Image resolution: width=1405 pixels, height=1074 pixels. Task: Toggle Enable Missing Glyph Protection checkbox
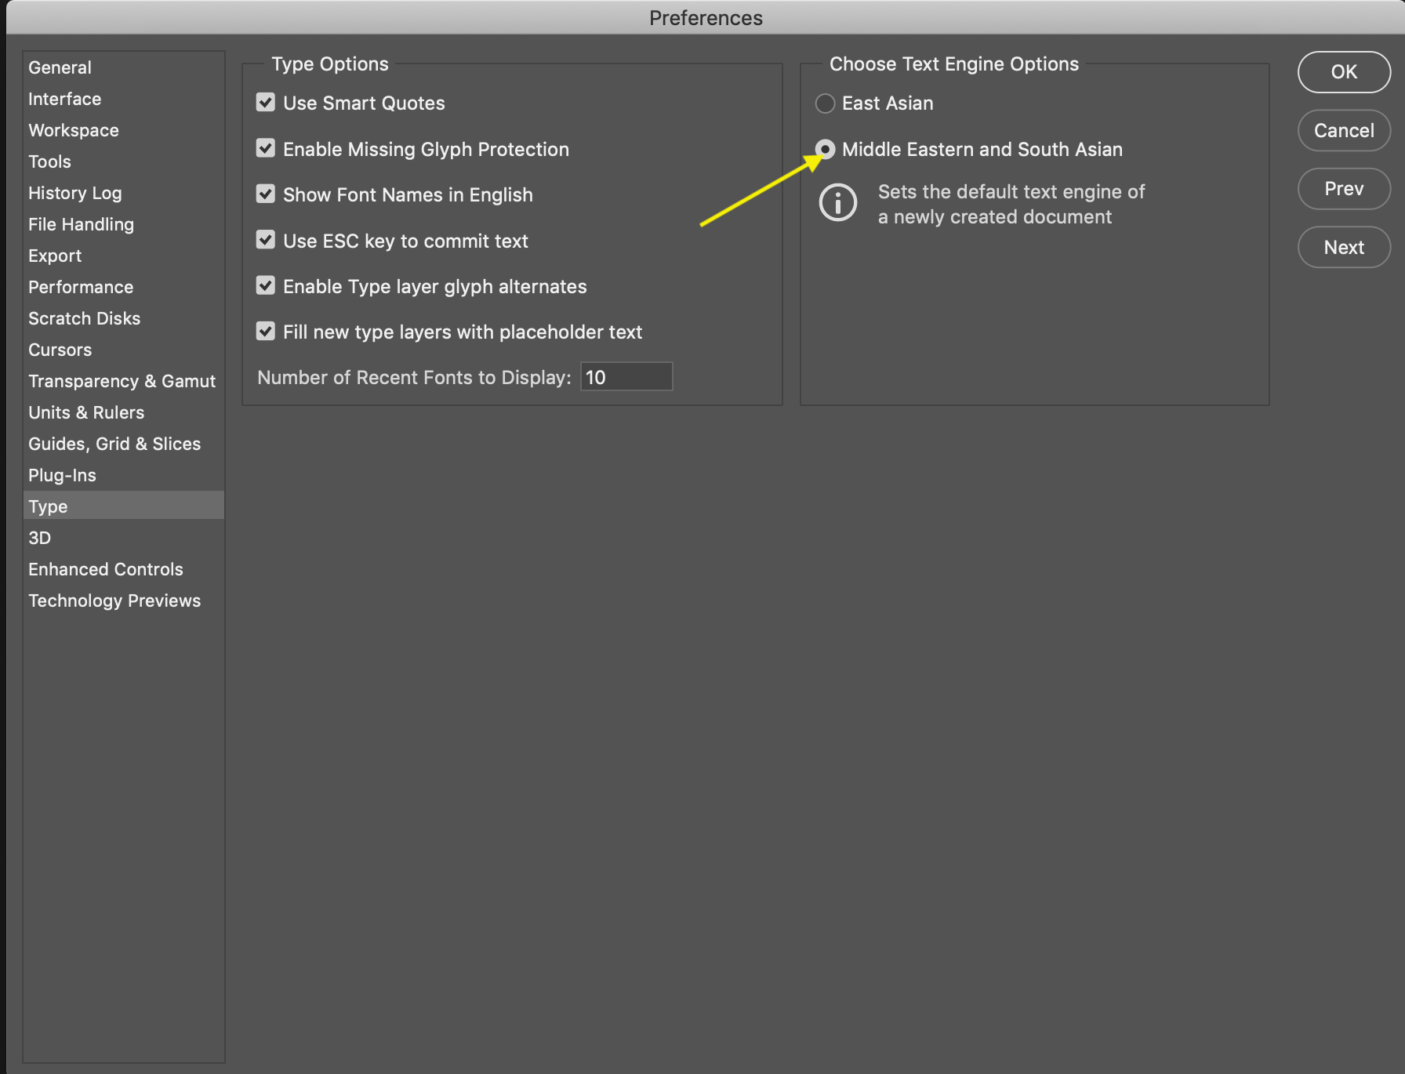266,149
